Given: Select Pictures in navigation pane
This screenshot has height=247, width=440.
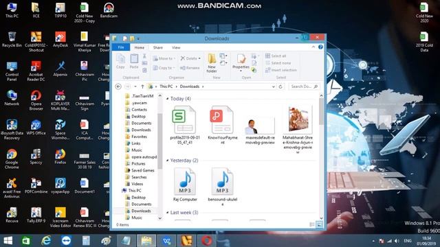Looking at the screenshot, I should tap(135, 163).
